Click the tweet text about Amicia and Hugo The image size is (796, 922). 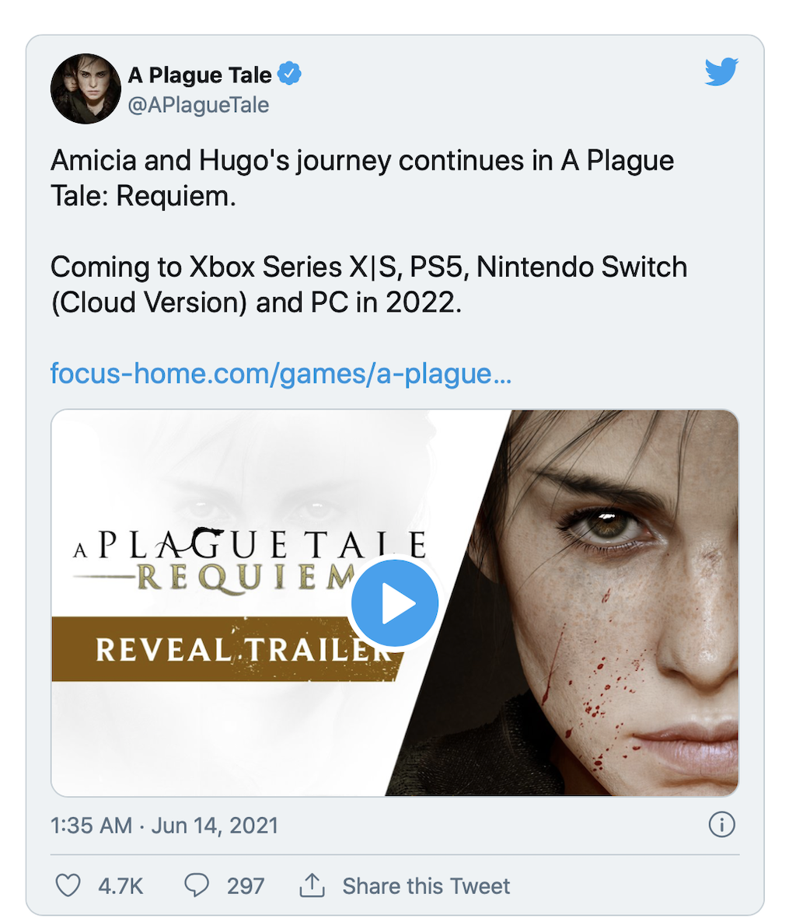(x=362, y=177)
